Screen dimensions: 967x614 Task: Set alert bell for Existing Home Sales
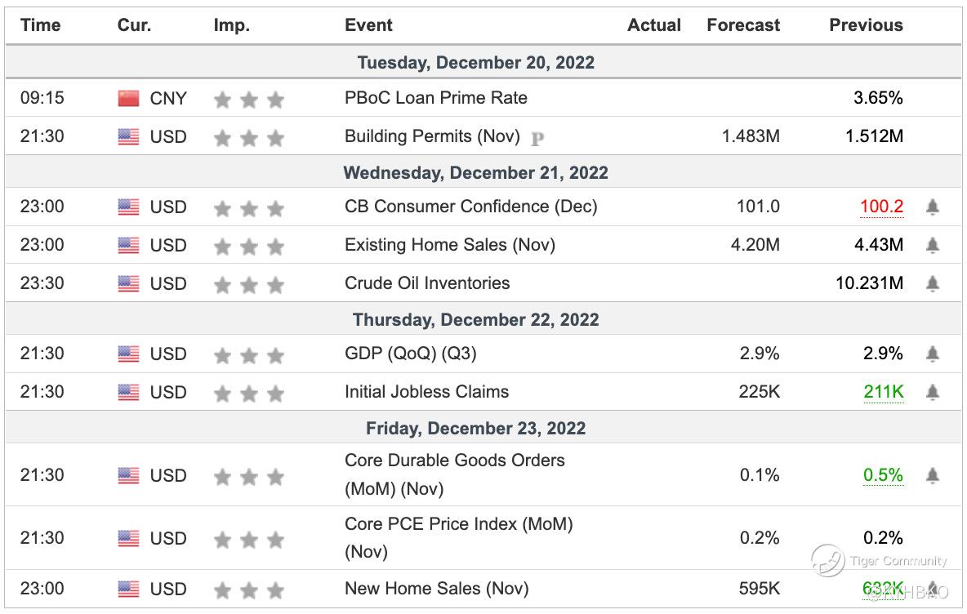932,246
